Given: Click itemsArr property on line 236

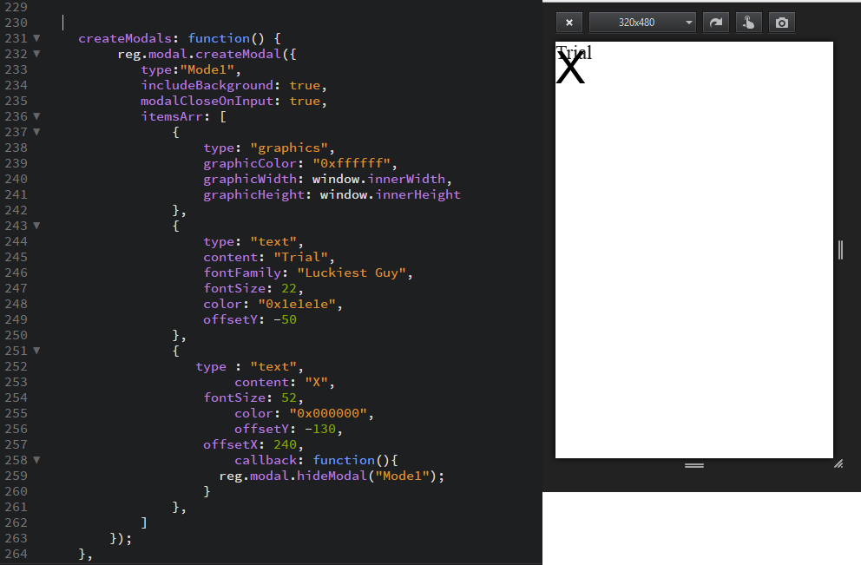Looking at the screenshot, I should [x=172, y=116].
